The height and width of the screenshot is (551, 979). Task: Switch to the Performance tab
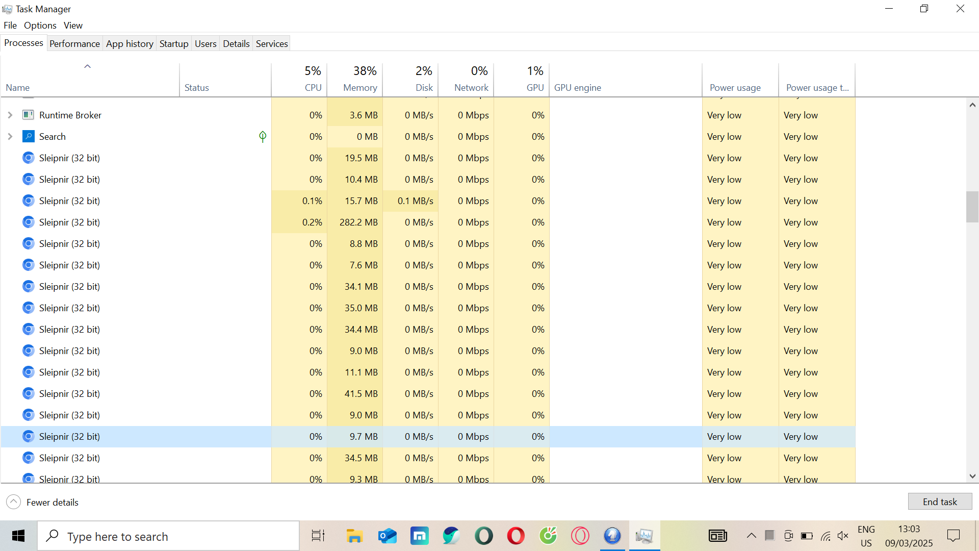coord(74,43)
